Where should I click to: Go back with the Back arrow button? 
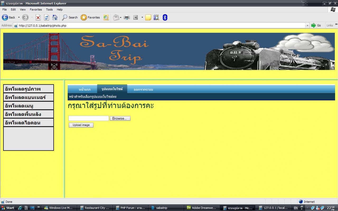[8, 17]
